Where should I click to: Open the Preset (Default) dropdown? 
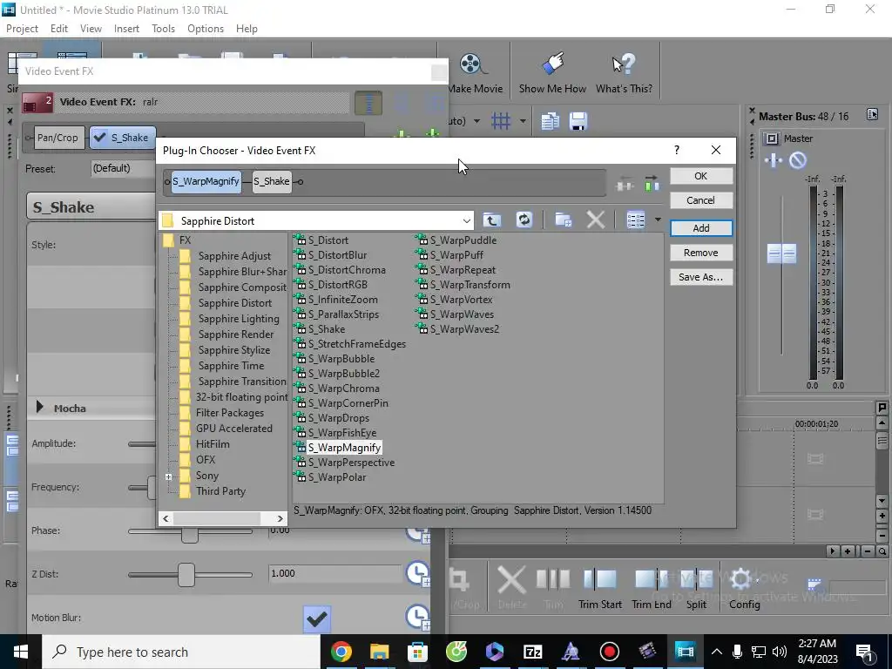pos(124,168)
